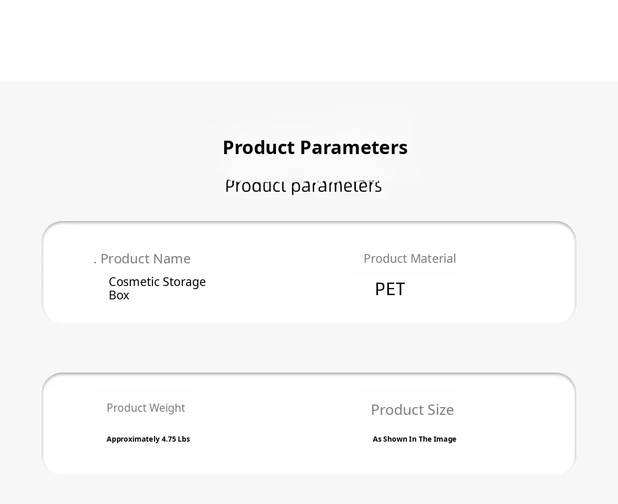Click the blank white banner at the top
Image resolution: width=618 pixels, height=504 pixels.
tap(309, 40)
